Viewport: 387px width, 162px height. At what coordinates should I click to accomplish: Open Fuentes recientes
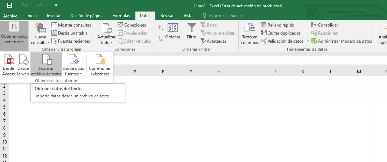pos(71,41)
